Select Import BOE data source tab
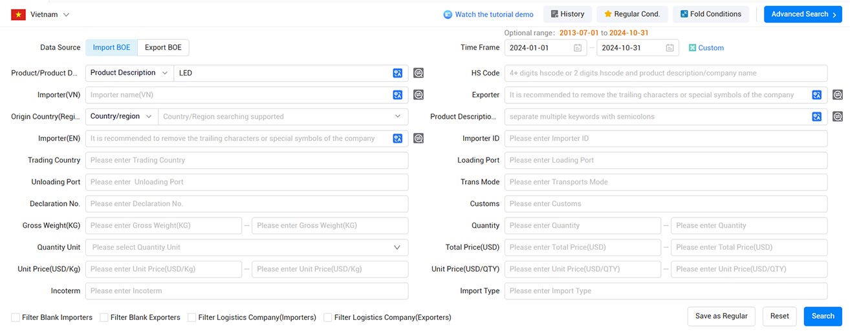The height and width of the screenshot is (331, 850). [x=111, y=48]
